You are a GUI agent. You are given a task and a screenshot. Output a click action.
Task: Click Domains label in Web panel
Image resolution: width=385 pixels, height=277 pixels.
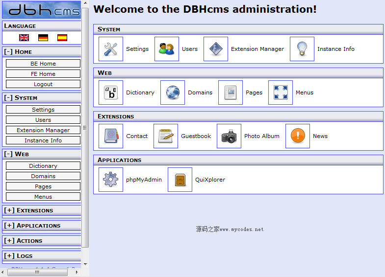tap(200, 92)
